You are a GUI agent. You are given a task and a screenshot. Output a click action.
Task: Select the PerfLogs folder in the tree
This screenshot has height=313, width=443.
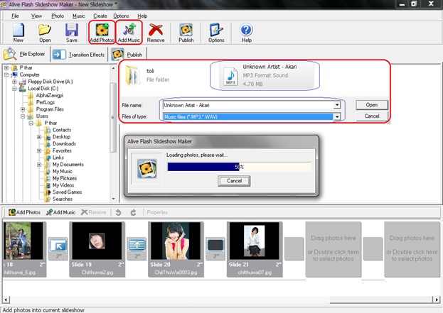point(46,102)
